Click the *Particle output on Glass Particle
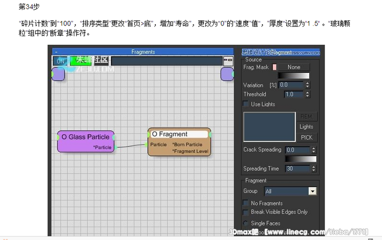 102,147
